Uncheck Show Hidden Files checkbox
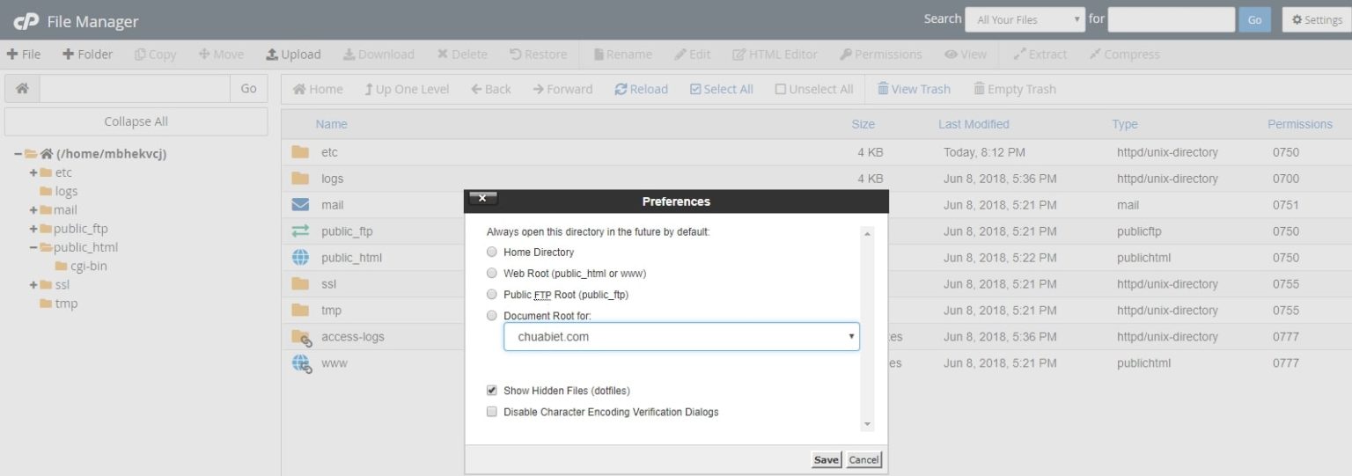 pos(492,391)
